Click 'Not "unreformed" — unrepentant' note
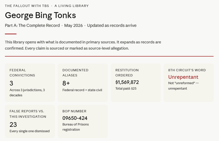This screenshot has height=141, width=219. (183, 86)
